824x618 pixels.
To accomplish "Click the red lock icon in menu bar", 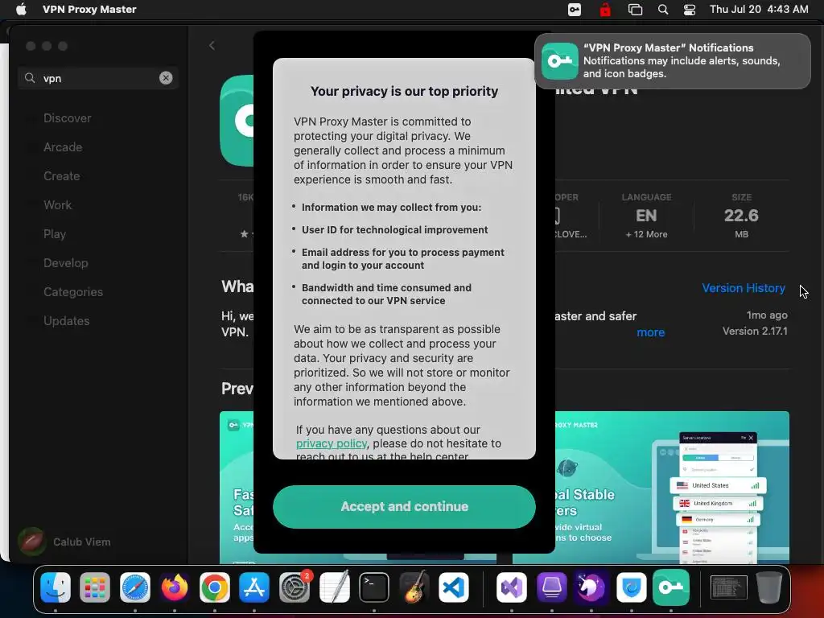I will (605, 10).
